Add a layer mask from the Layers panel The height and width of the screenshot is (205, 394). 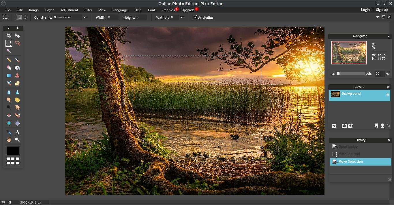(344, 126)
